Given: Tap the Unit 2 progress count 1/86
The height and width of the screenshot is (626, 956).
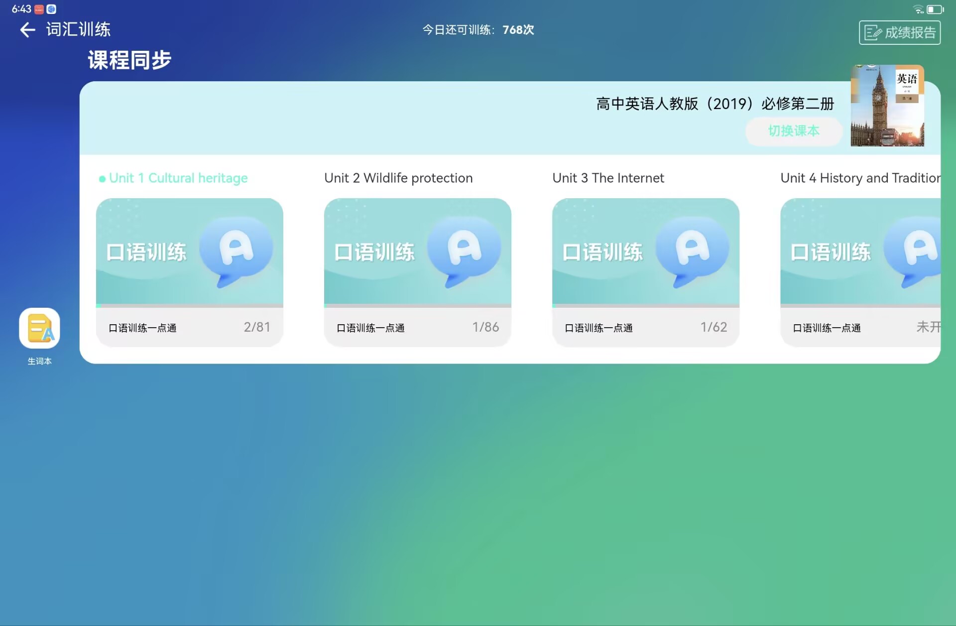Looking at the screenshot, I should pos(485,327).
